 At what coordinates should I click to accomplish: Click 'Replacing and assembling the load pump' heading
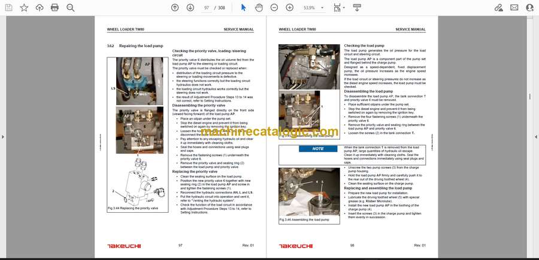(x=378, y=188)
